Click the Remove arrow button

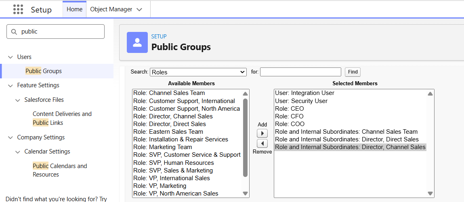(x=262, y=144)
